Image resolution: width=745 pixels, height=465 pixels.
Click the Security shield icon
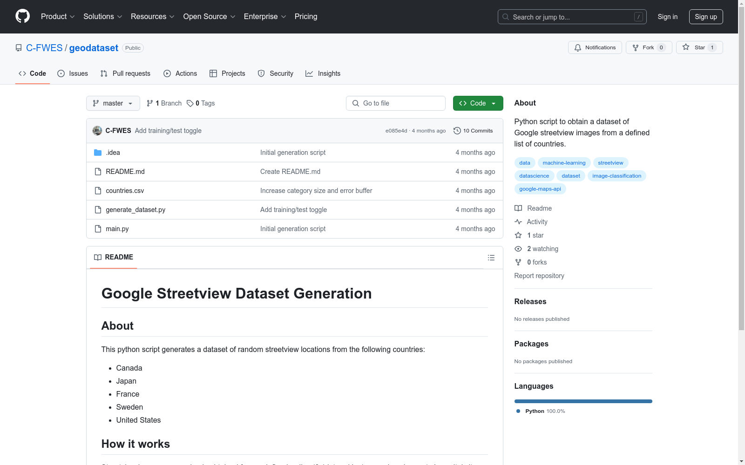(261, 73)
